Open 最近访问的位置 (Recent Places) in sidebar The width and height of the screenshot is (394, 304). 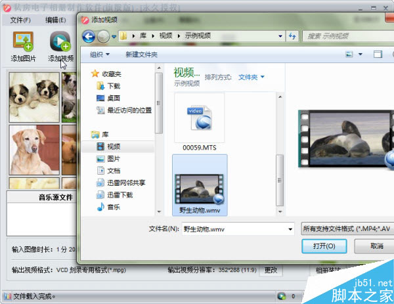[x=128, y=110]
